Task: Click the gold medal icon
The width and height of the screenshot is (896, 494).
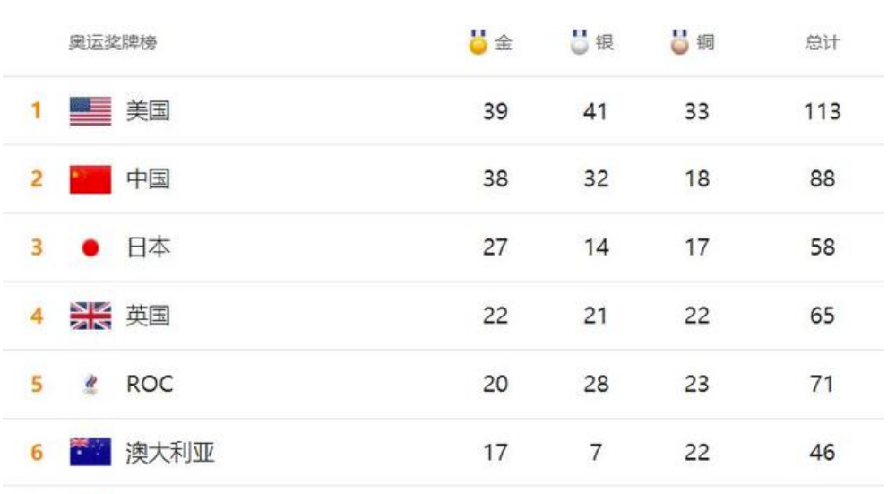Action: pyautogui.click(x=479, y=42)
